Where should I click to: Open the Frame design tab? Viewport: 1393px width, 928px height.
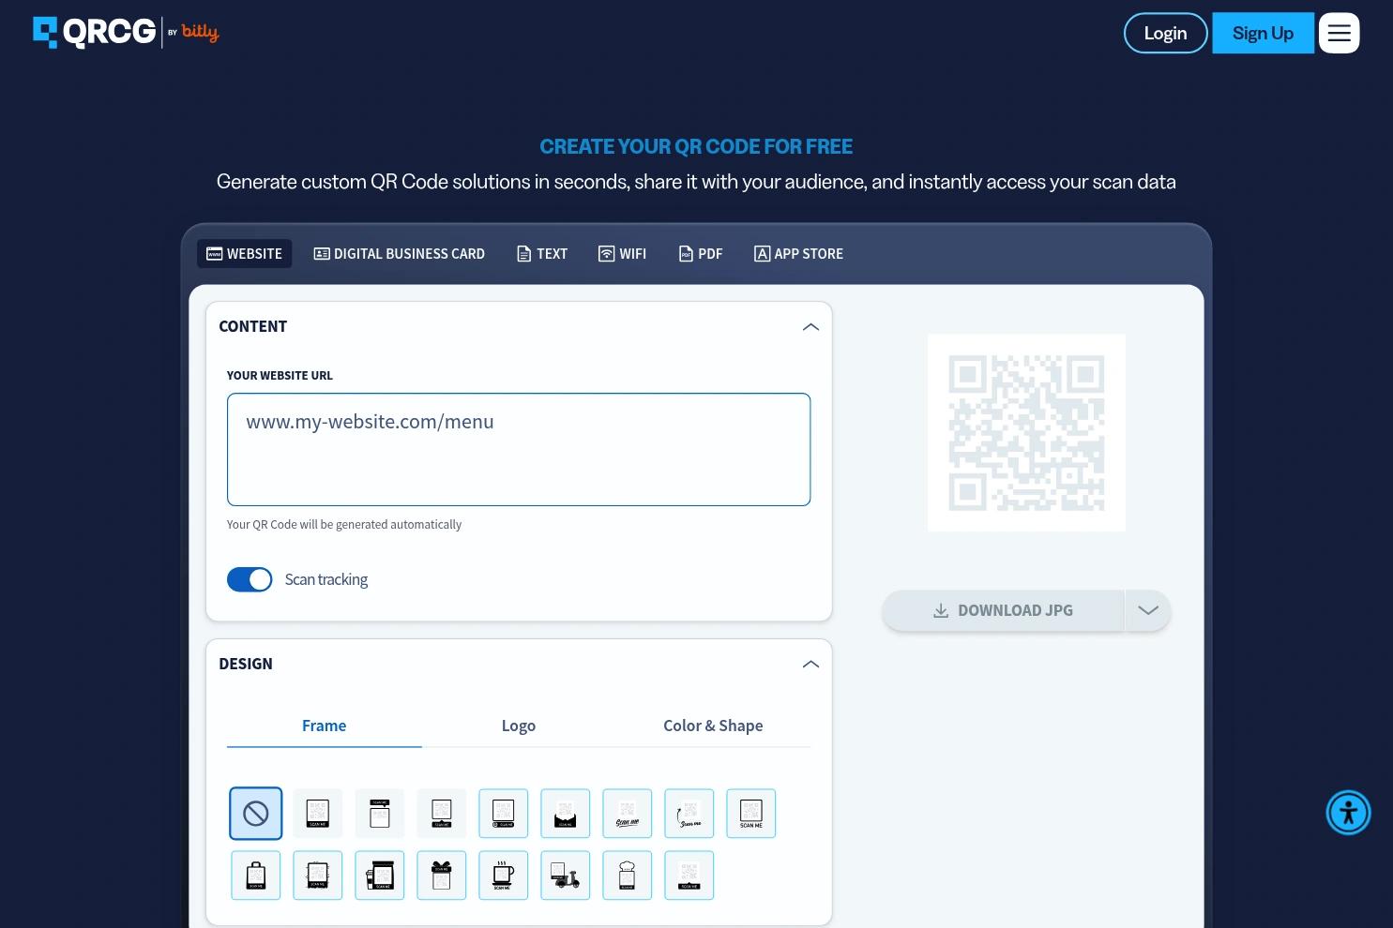point(325,726)
